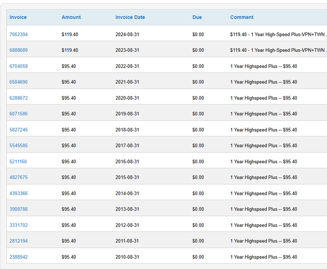Image resolution: width=327 pixels, height=269 pixels.
Task: Click the $119.40 amount for invoice 7062394
Action: point(70,34)
